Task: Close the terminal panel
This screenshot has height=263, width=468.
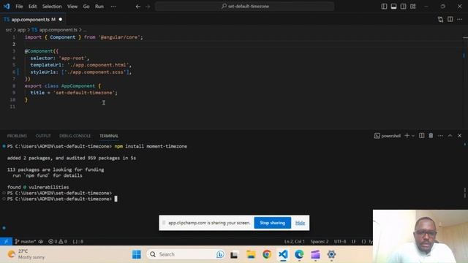Action: (460, 136)
